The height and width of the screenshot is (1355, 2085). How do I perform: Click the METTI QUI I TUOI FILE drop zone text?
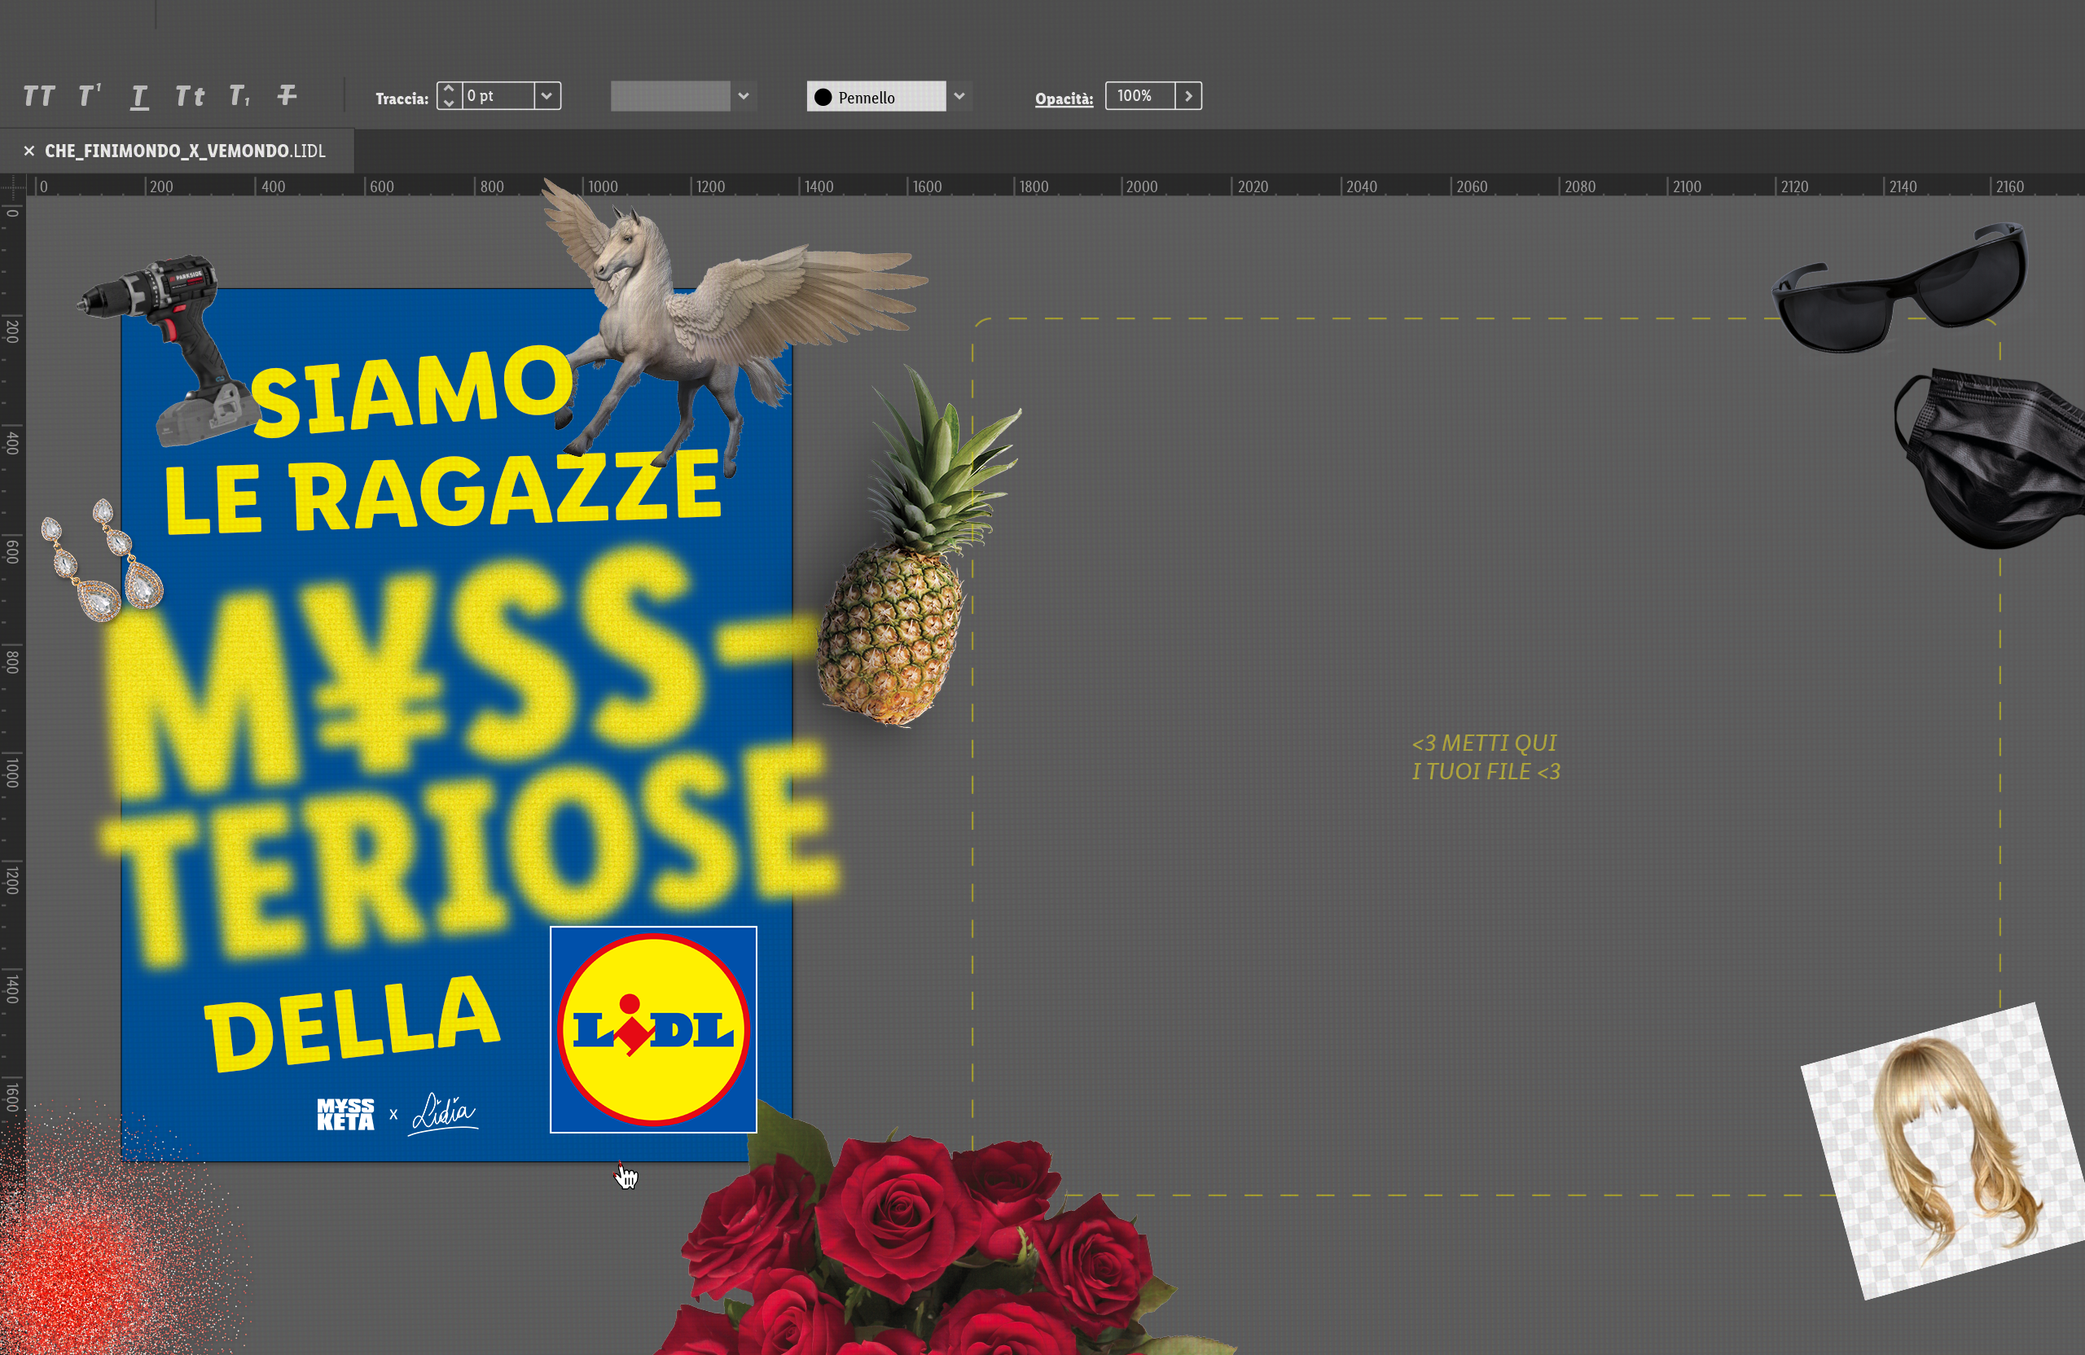click(x=1486, y=756)
